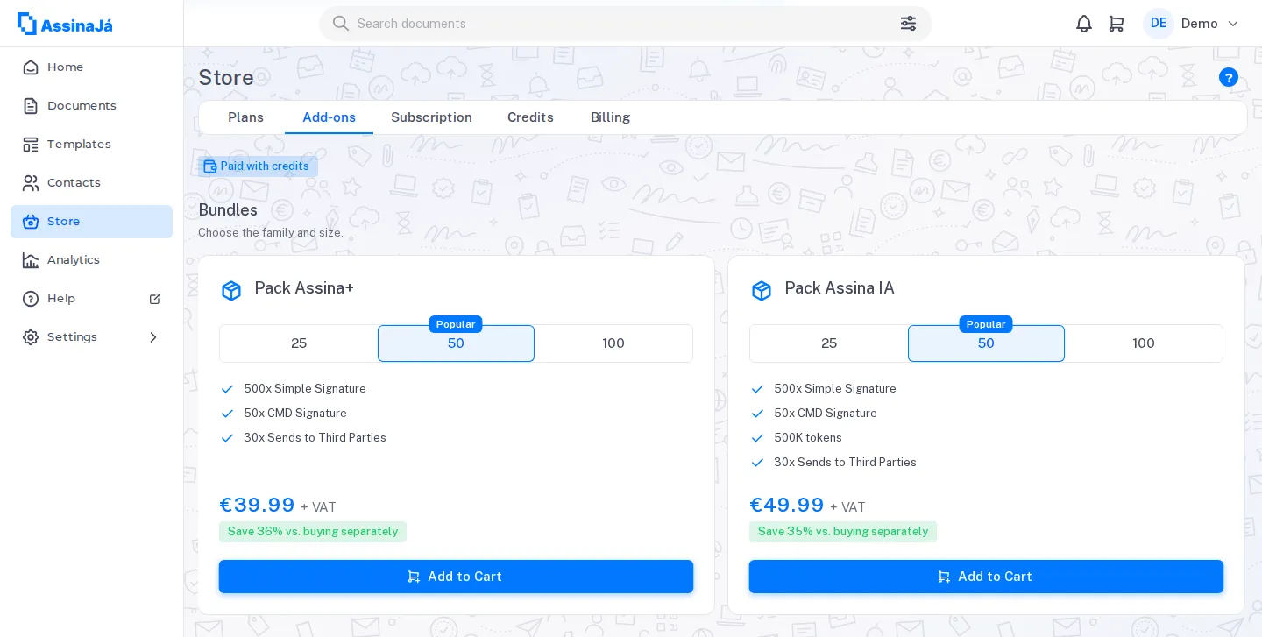The width and height of the screenshot is (1262, 637).
Task: Add Pack Assina IA to cart
Action: (x=986, y=577)
